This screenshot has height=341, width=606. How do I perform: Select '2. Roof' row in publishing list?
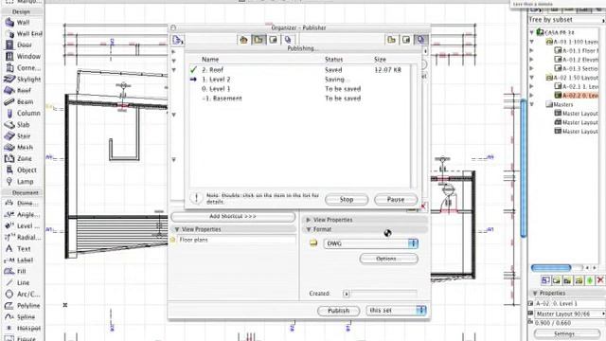(x=300, y=70)
